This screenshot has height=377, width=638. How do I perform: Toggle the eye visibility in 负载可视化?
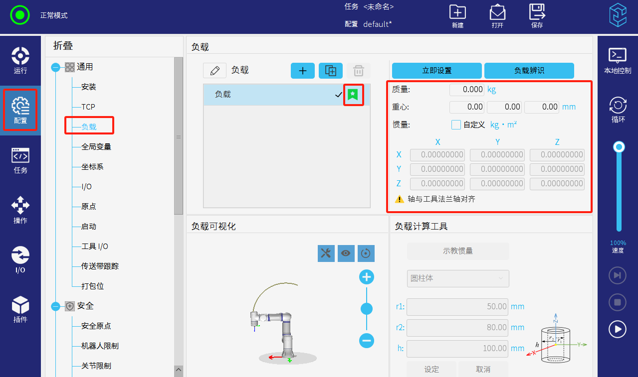coord(346,253)
